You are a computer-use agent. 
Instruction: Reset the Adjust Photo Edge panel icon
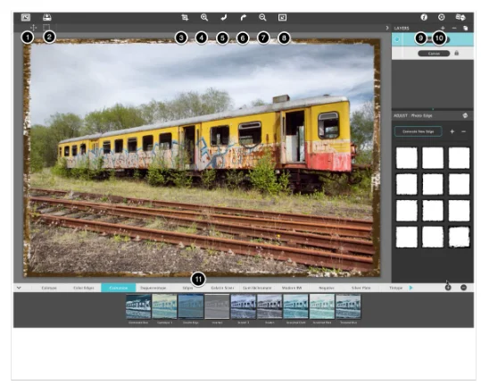click(465, 115)
